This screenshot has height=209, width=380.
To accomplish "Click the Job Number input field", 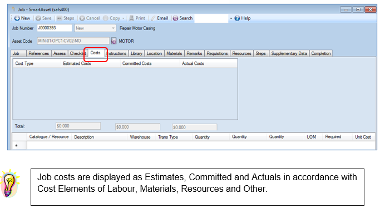I will 55,28.
